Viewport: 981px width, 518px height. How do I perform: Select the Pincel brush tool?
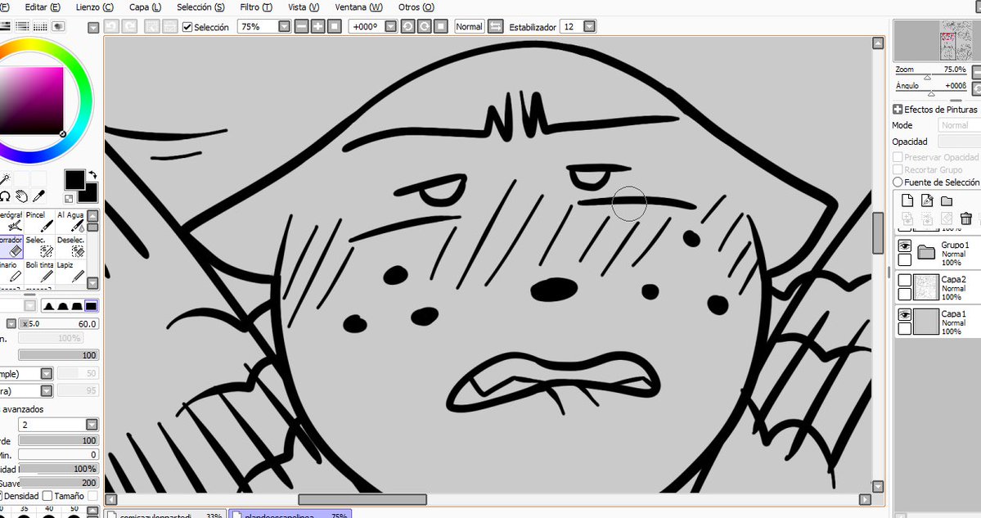[39, 222]
